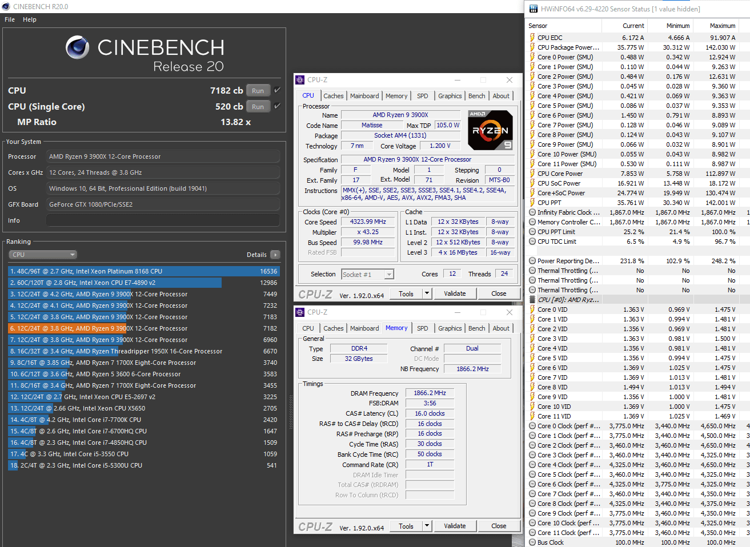Click the Core 0 Clock circle icon
Image resolution: width=750 pixels, height=547 pixels.
pyautogui.click(x=532, y=426)
